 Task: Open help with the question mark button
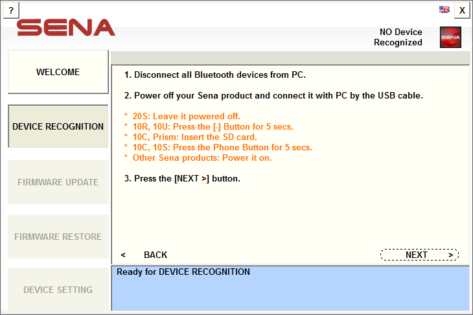tap(11, 10)
